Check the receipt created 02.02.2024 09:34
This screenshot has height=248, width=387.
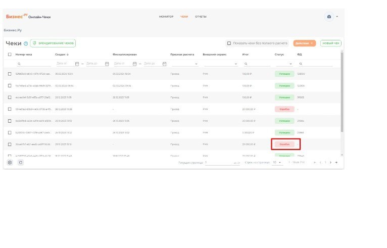pyautogui.click(x=10, y=86)
